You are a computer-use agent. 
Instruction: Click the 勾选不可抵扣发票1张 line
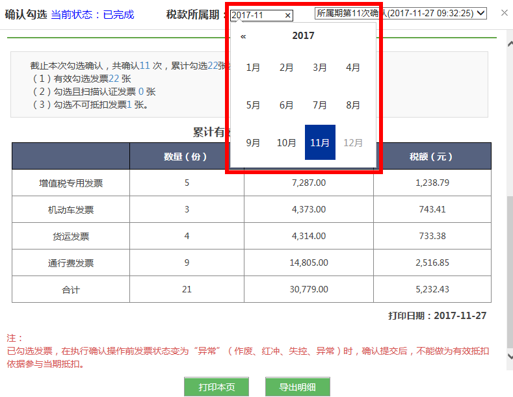click(90, 105)
